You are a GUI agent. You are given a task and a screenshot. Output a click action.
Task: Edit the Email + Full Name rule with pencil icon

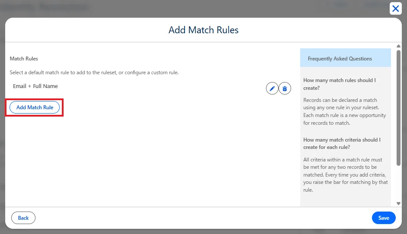pos(272,89)
